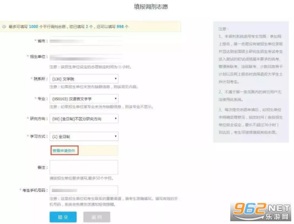Screen dimensions: 294x224
Task: Open the 院系所 dropdown showing (130) 文学院
Action: click(84, 79)
